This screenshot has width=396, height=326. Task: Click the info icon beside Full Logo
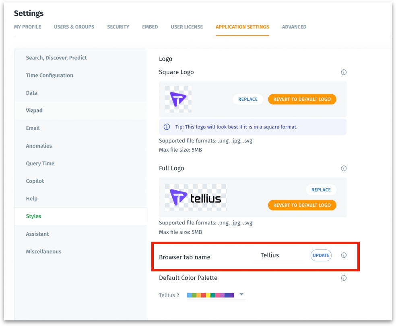[344, 168]
